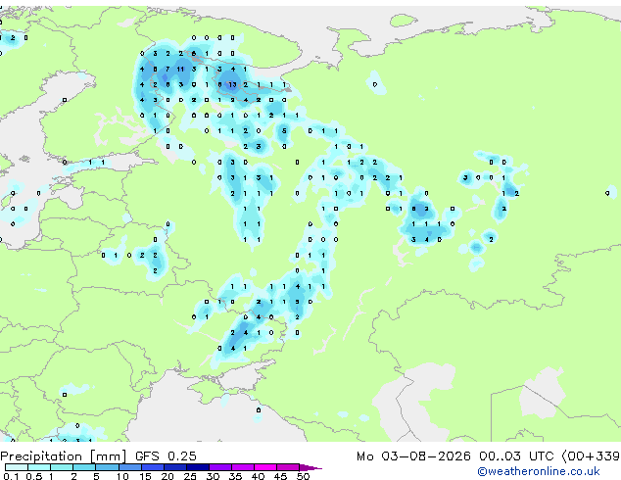The width and height of the screenshot is (621, 480).
Task: Click the '(00+339' forecast offset text
Action: click(x=591, y=456)
